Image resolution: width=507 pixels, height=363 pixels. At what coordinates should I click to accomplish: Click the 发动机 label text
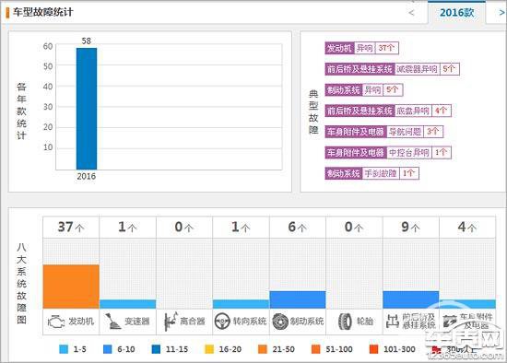click(x=81, y=322)
